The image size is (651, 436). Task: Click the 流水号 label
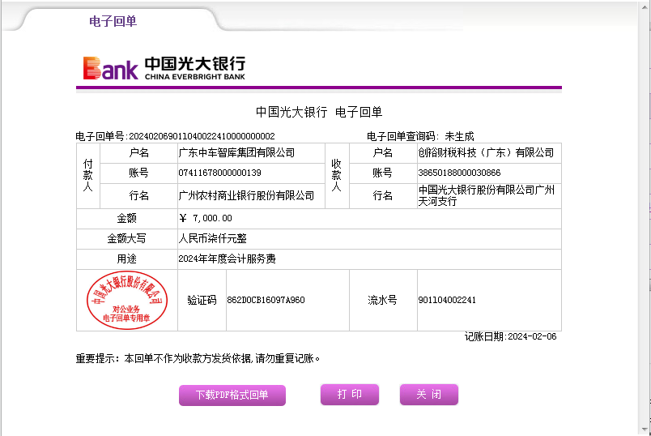point(382,300)
